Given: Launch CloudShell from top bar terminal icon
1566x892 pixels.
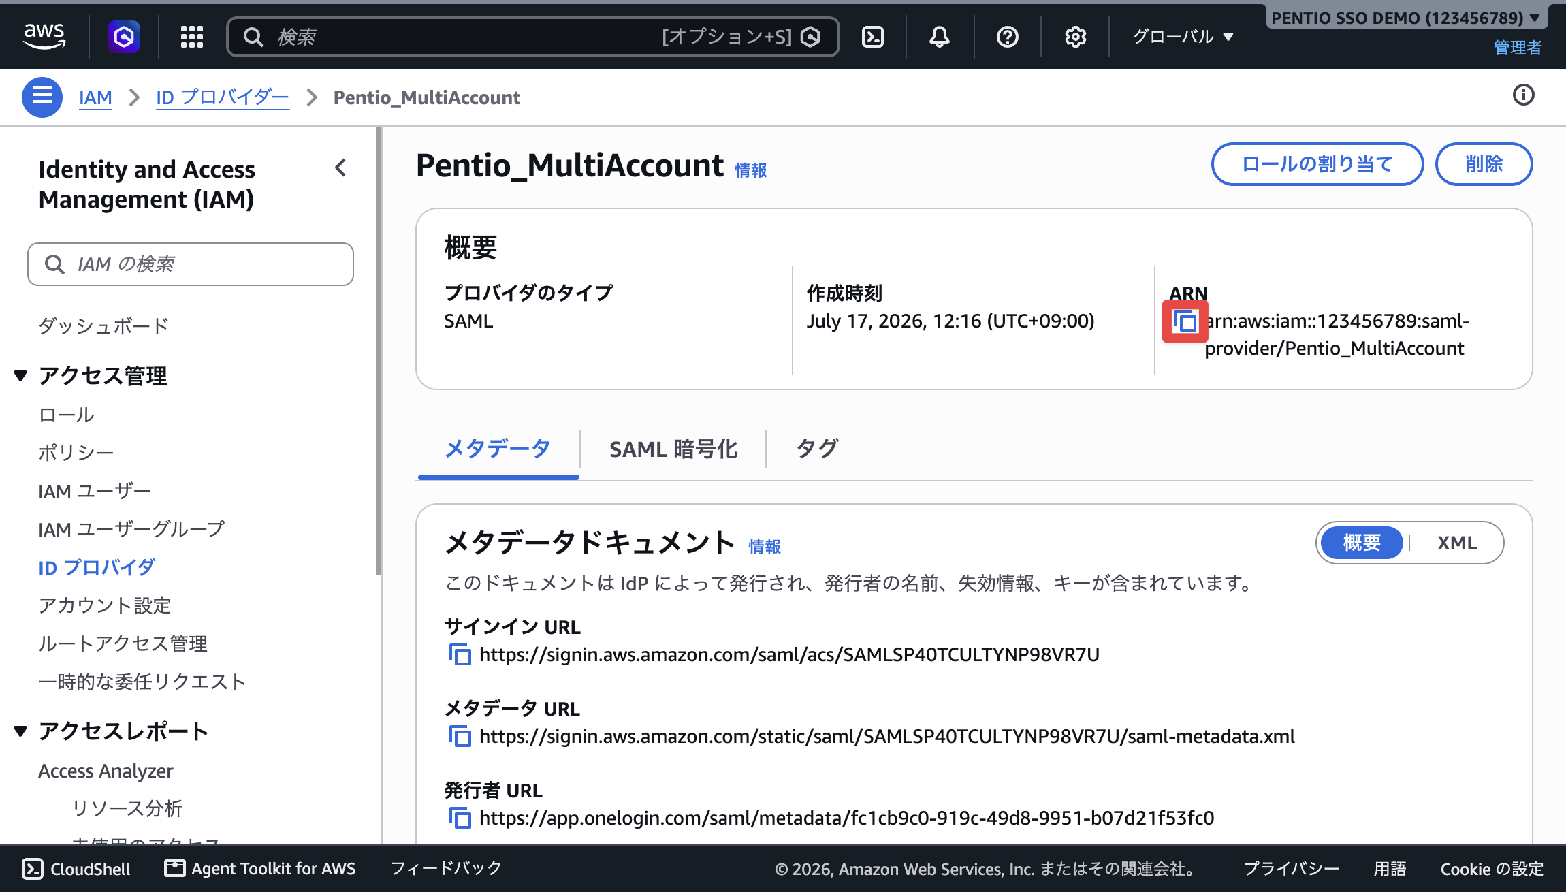Looking at the screenshot, I should click(873, 37).
